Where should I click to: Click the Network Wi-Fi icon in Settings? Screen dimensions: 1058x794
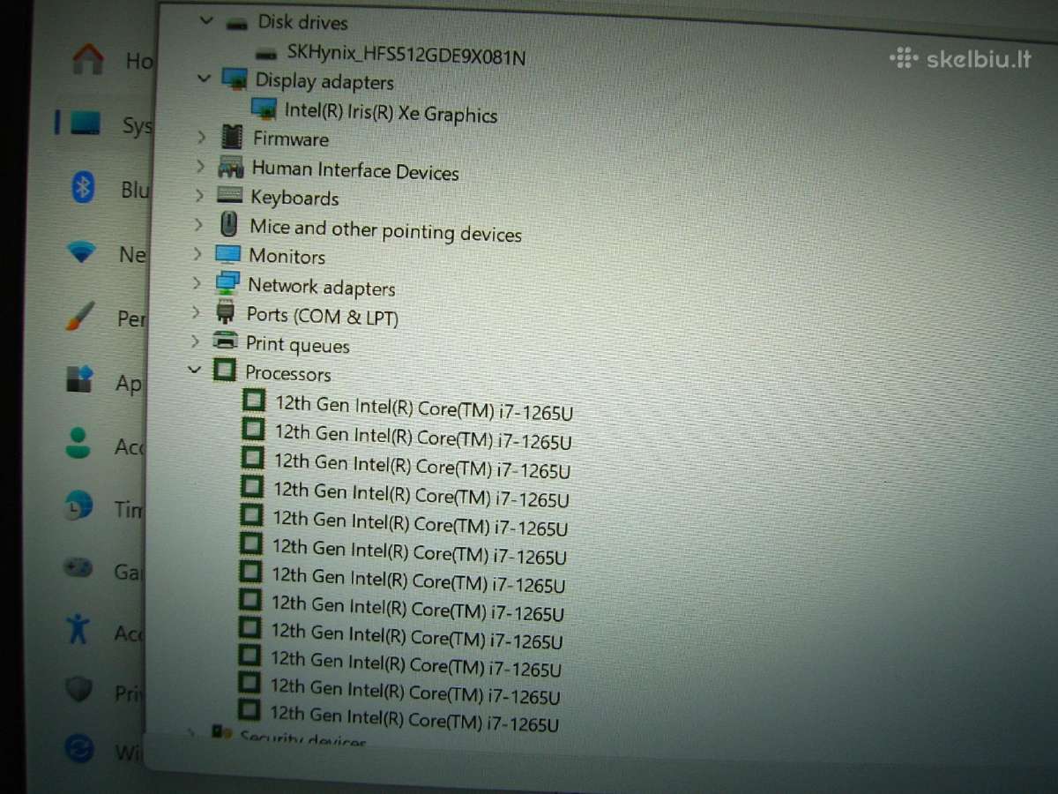pos(82,253)
